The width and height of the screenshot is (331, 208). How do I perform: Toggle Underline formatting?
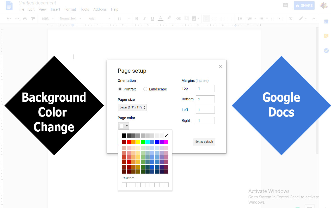point(152,19)
